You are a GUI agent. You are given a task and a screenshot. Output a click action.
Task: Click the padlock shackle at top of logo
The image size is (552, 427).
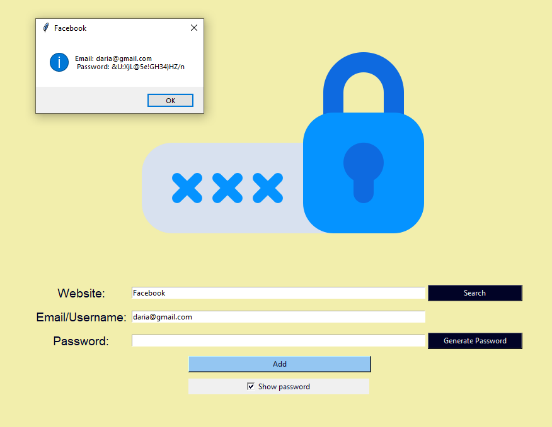click(364, 82)
